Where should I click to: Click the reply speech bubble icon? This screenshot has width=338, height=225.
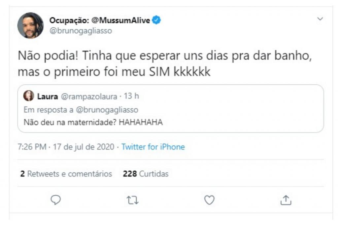pos(56,200)
